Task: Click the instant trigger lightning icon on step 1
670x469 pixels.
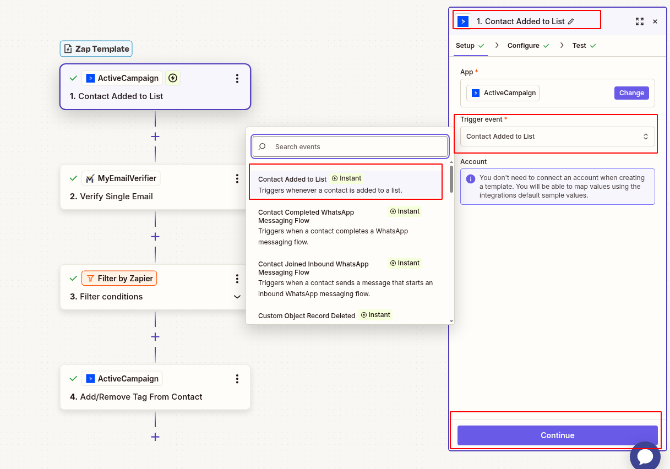Action: pos(173,78)
